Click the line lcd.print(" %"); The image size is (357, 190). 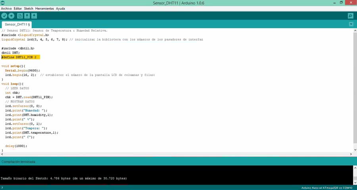[x=20, y=119]
